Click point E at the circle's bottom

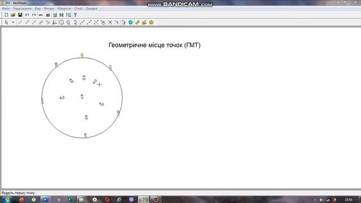point(86,138)
